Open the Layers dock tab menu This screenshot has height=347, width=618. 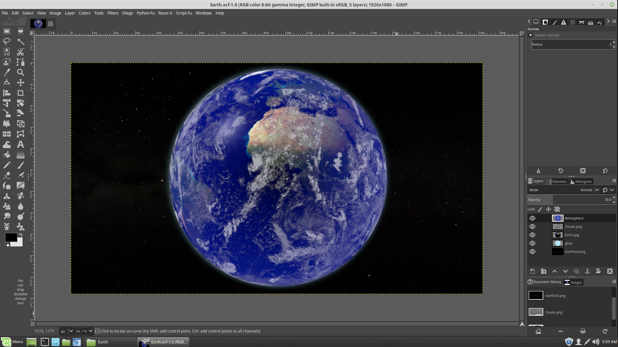click(614, 181)
